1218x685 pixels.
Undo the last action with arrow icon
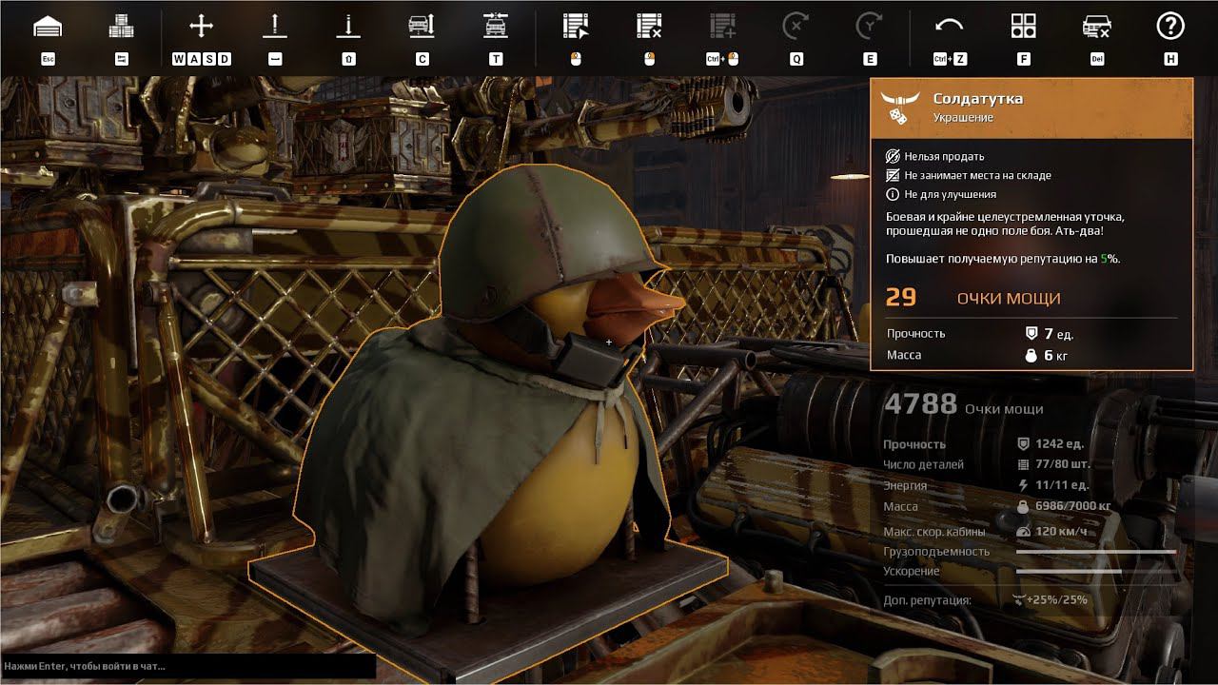(950, 27)
